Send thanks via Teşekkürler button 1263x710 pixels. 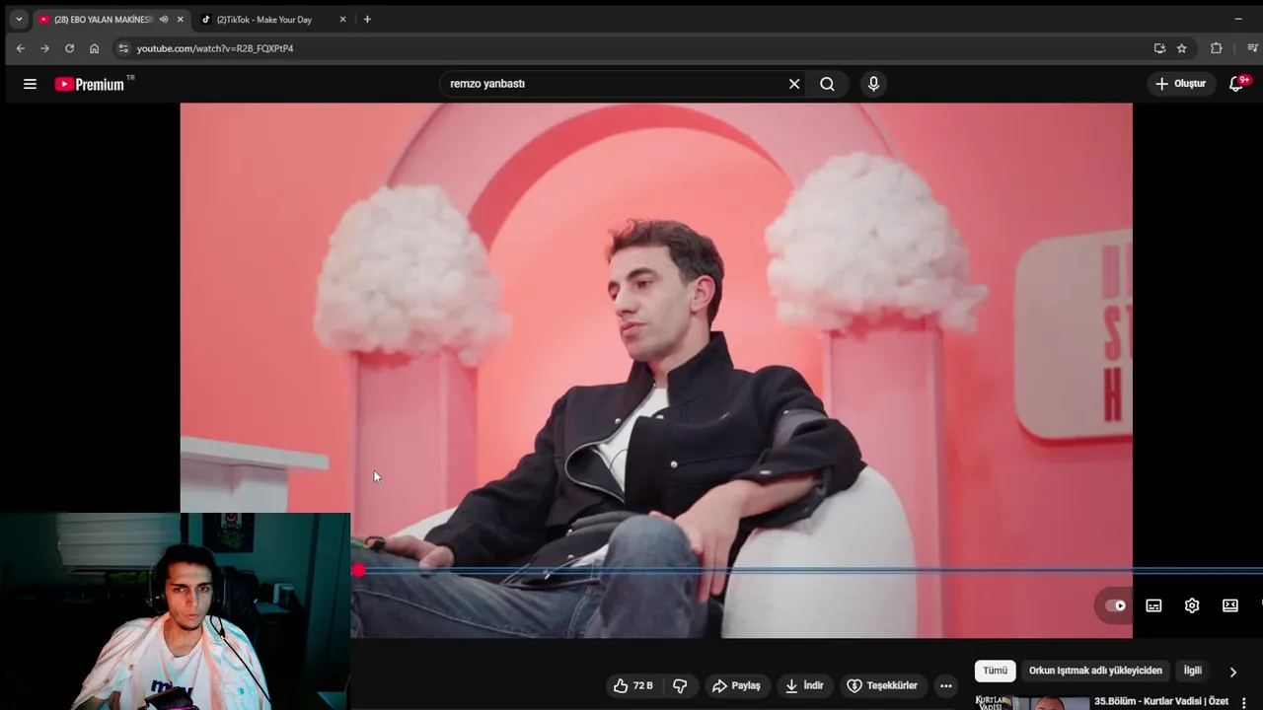pos(882,685)
